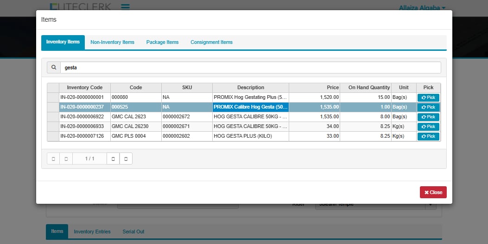This screenshot has width=488, height=244.
Task: Pick HOG GESTA PLUS (KILO) item
Action: [428, 136]
